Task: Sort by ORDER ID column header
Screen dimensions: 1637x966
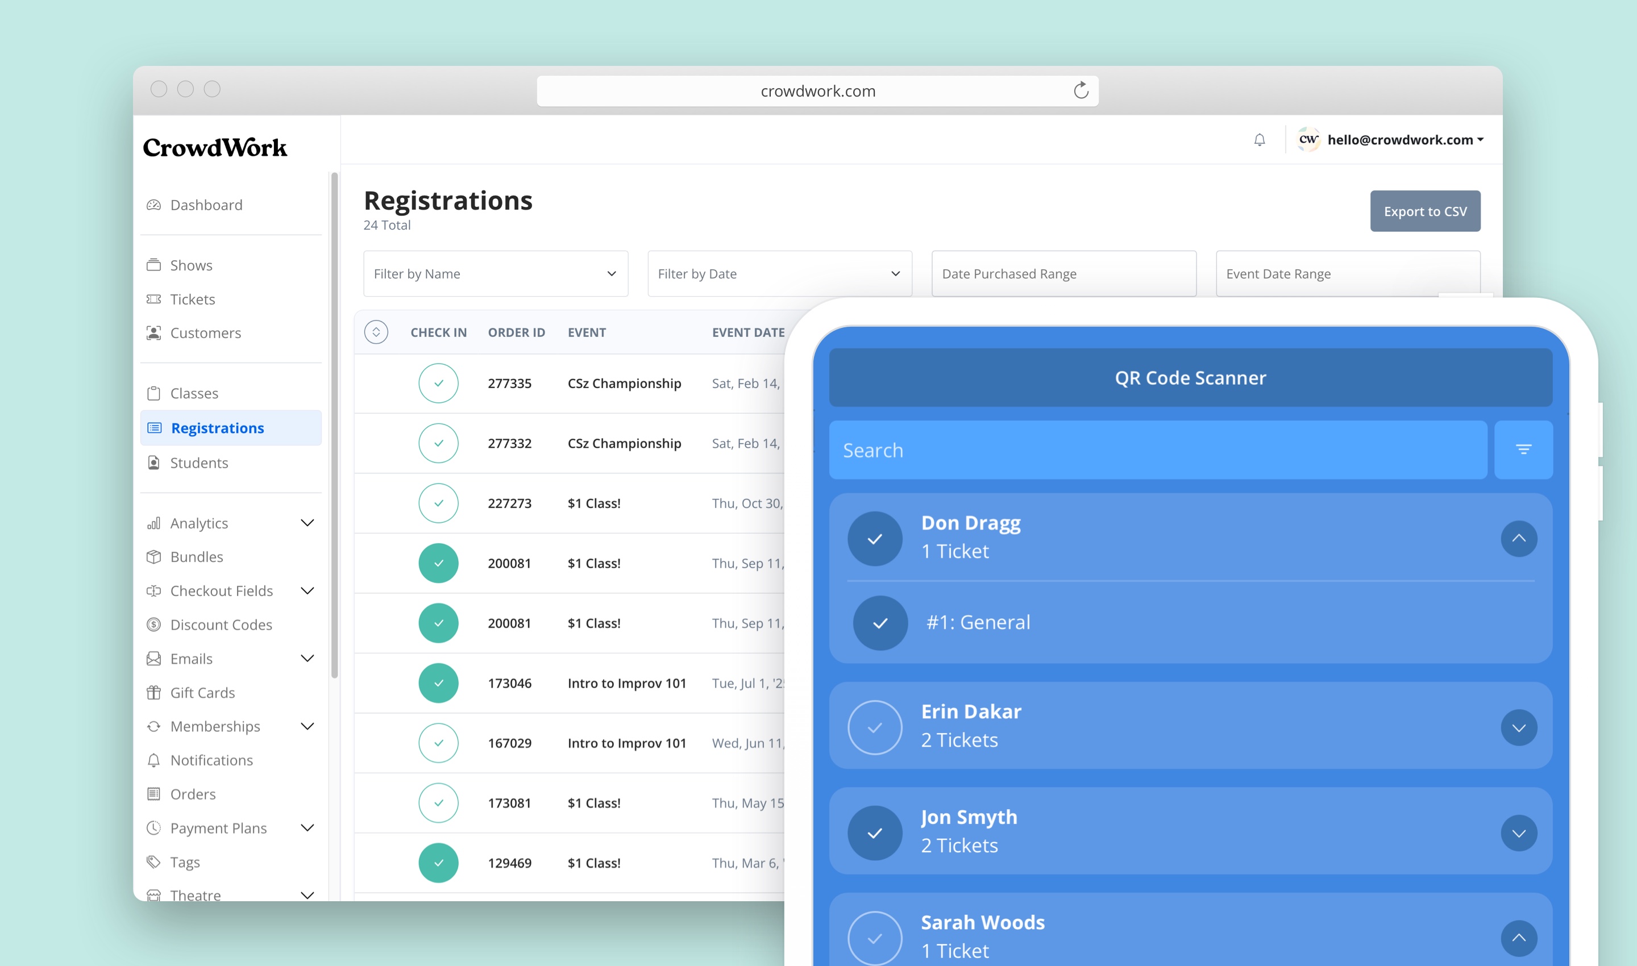Action: [x=516, y=332]
